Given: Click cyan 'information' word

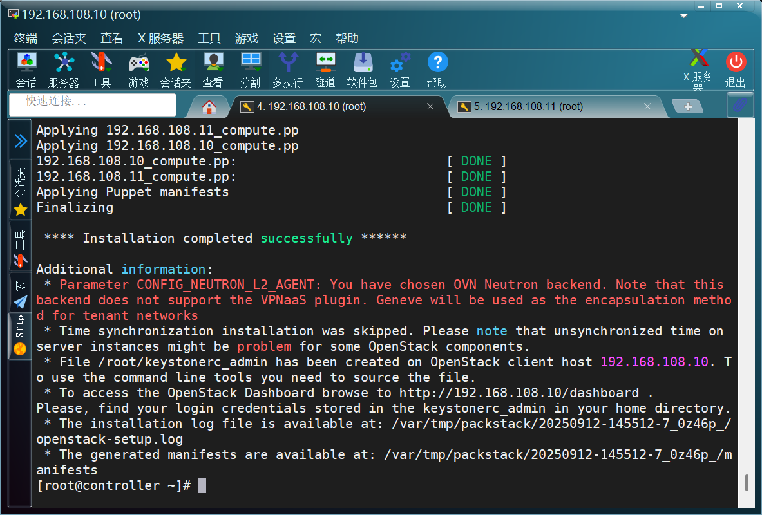Looking at the screenshot, I should pyautogui.click(x=164, y=269).
